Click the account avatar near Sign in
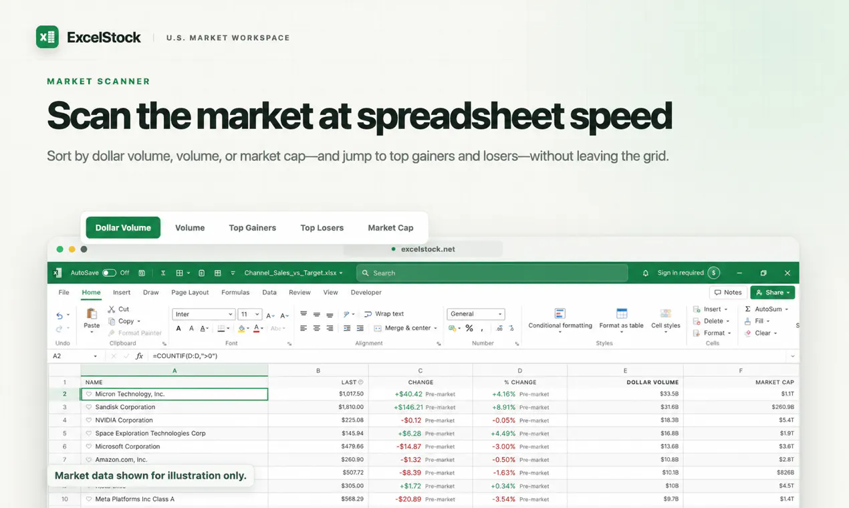The image size is (849, 508). (x=714, y=273)
